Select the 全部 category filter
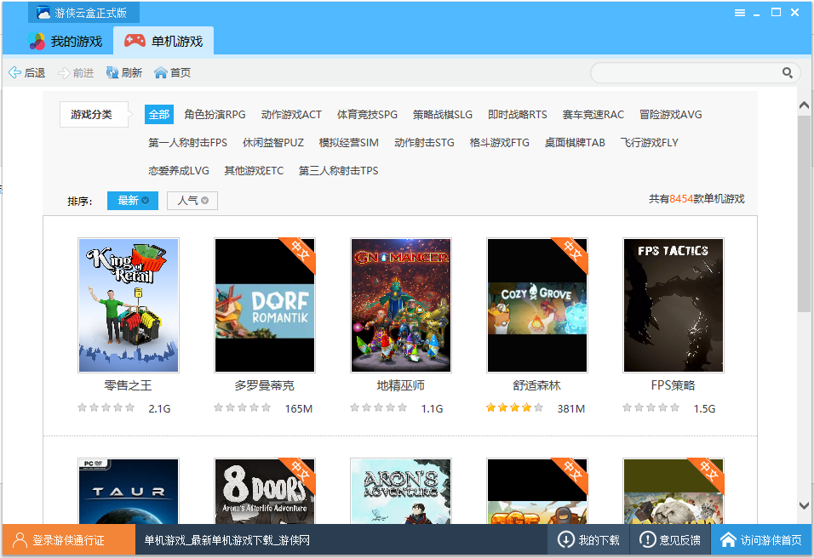 tap(159, 115)
